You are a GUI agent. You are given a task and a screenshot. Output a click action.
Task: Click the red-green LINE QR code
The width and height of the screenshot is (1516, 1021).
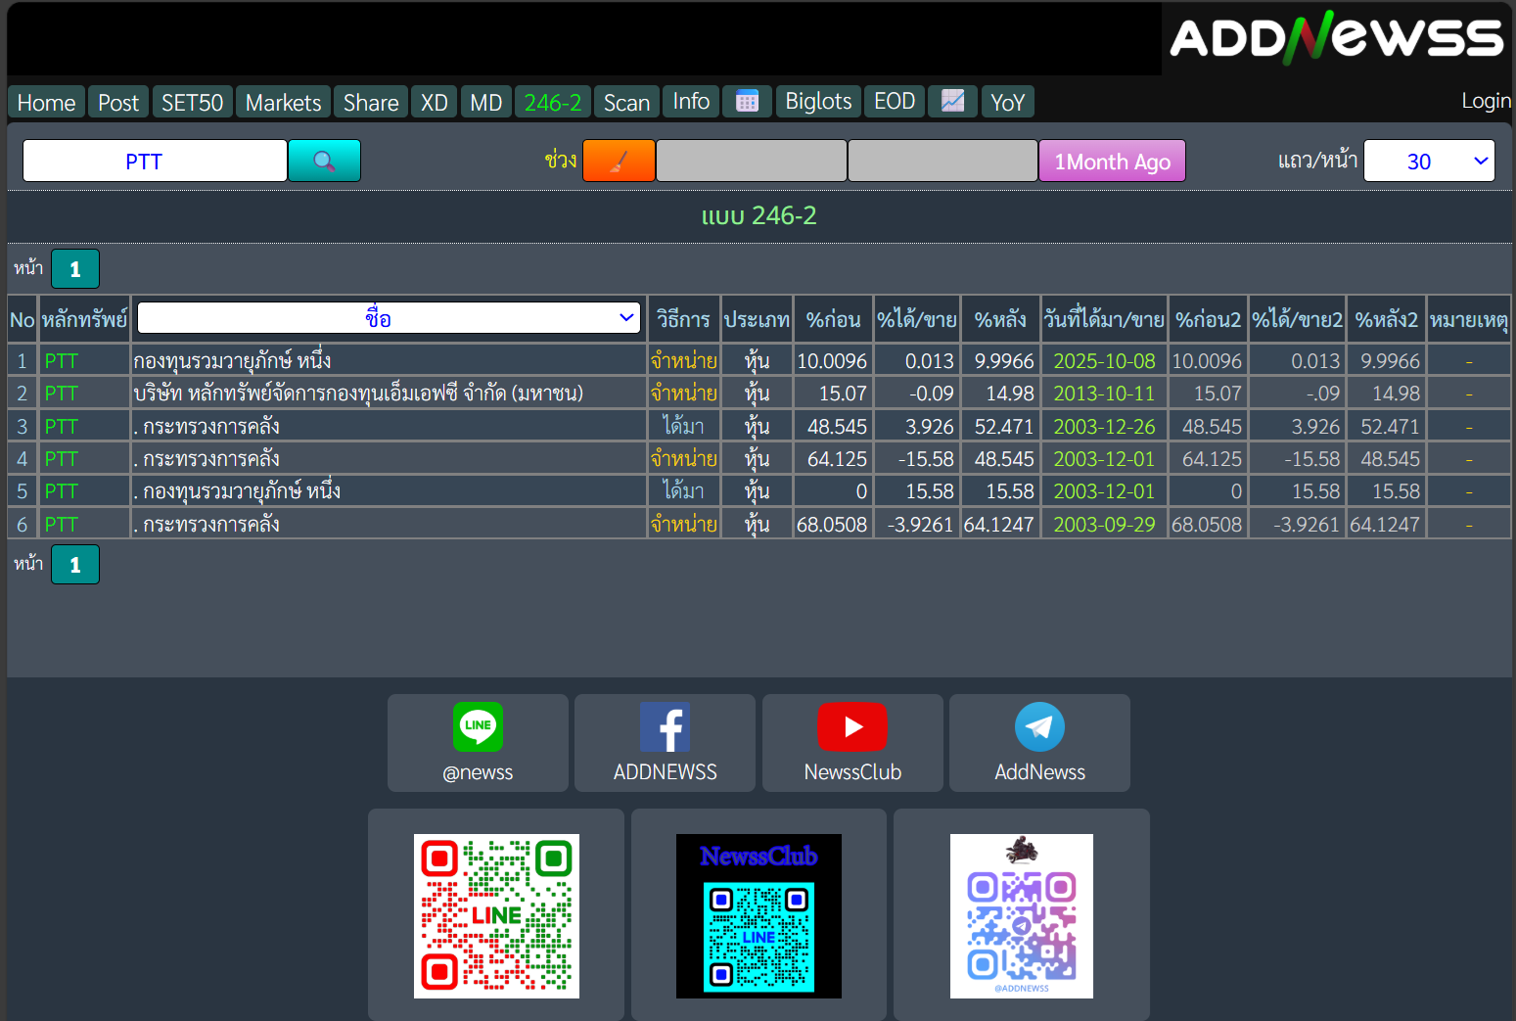496,915
